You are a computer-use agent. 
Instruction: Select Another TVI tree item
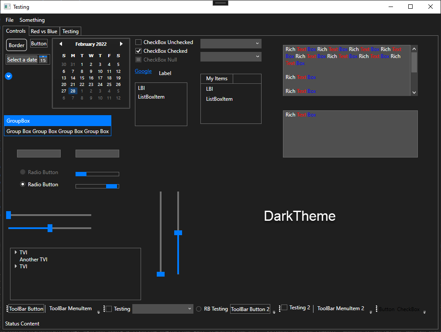click(x=34, y=259)
